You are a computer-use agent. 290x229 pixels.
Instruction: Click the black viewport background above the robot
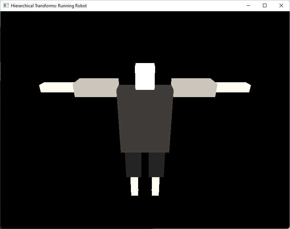tap(145, 36)
